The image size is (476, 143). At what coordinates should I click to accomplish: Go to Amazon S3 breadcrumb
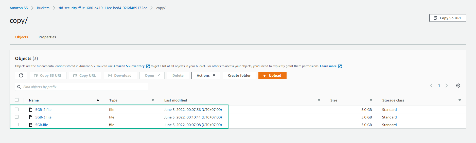[19, 8]
